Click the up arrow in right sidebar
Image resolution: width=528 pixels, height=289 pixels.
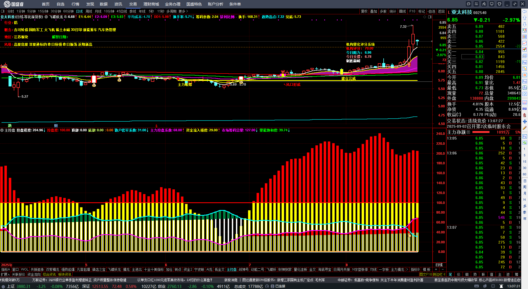tap(525, 18)
